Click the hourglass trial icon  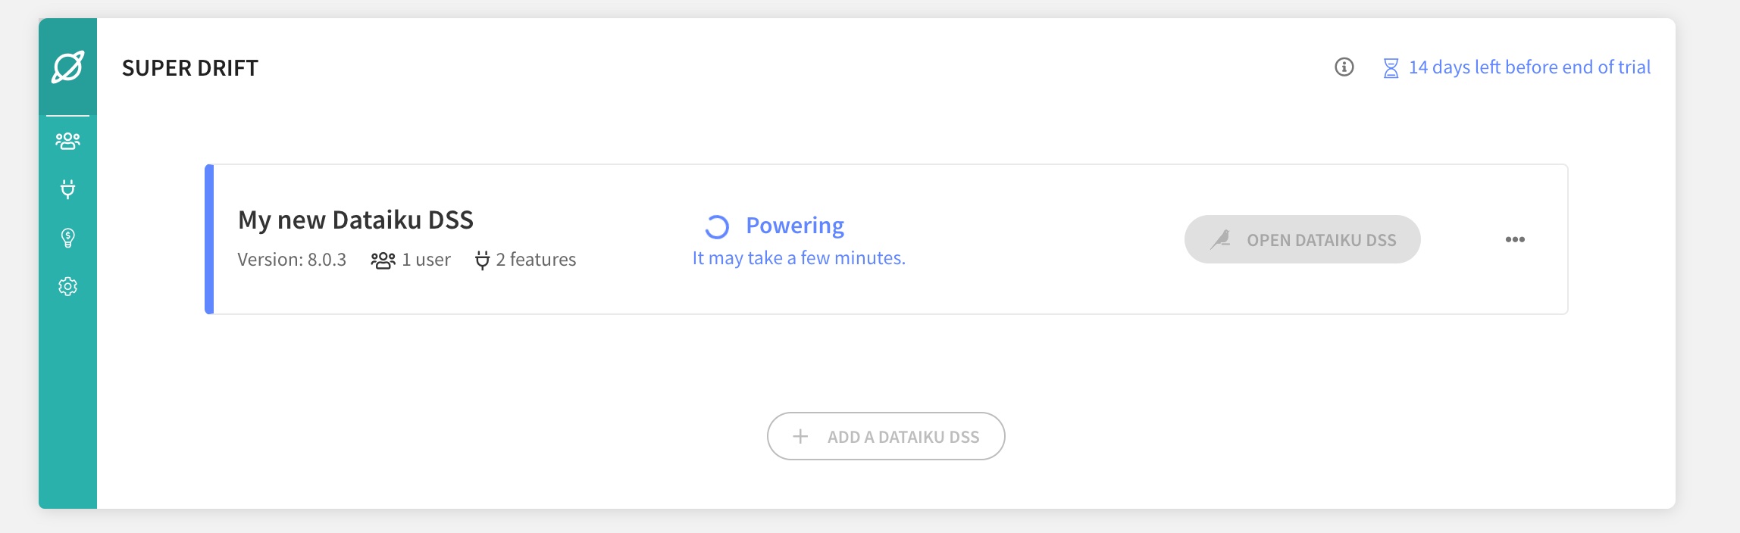click(1391, 68)
